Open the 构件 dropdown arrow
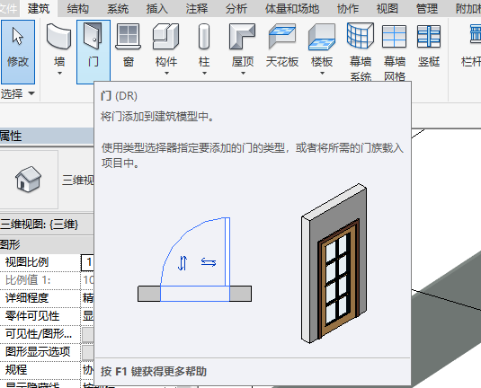 click(x=166, y=74)
